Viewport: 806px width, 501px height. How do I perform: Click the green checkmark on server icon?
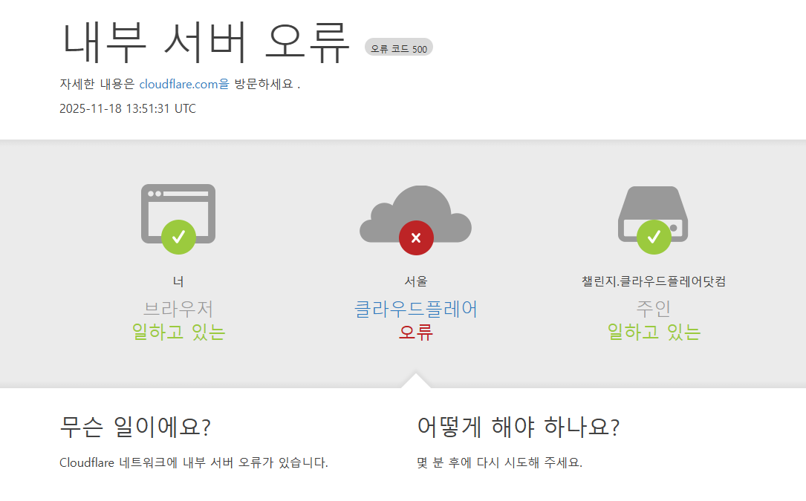point(654,237)
